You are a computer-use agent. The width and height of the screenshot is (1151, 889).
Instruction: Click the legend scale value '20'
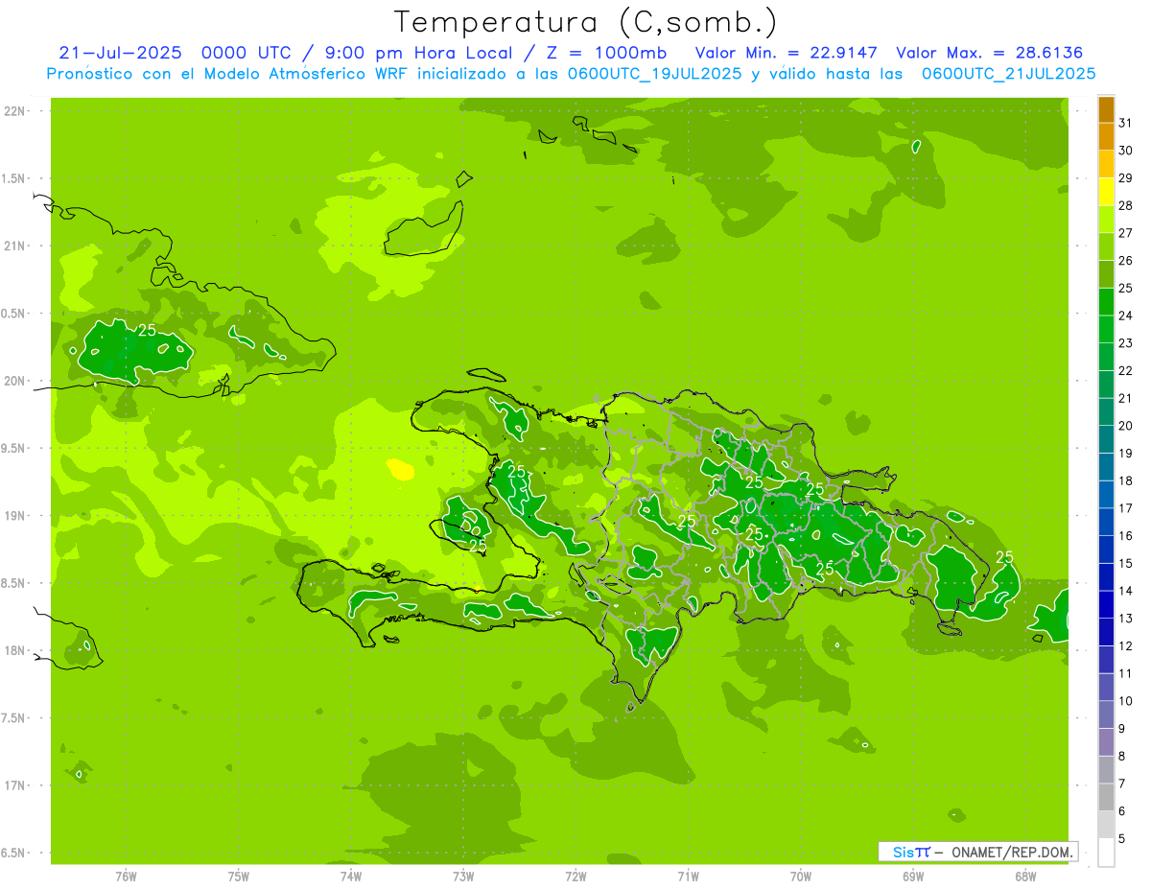pos(1126,426)
